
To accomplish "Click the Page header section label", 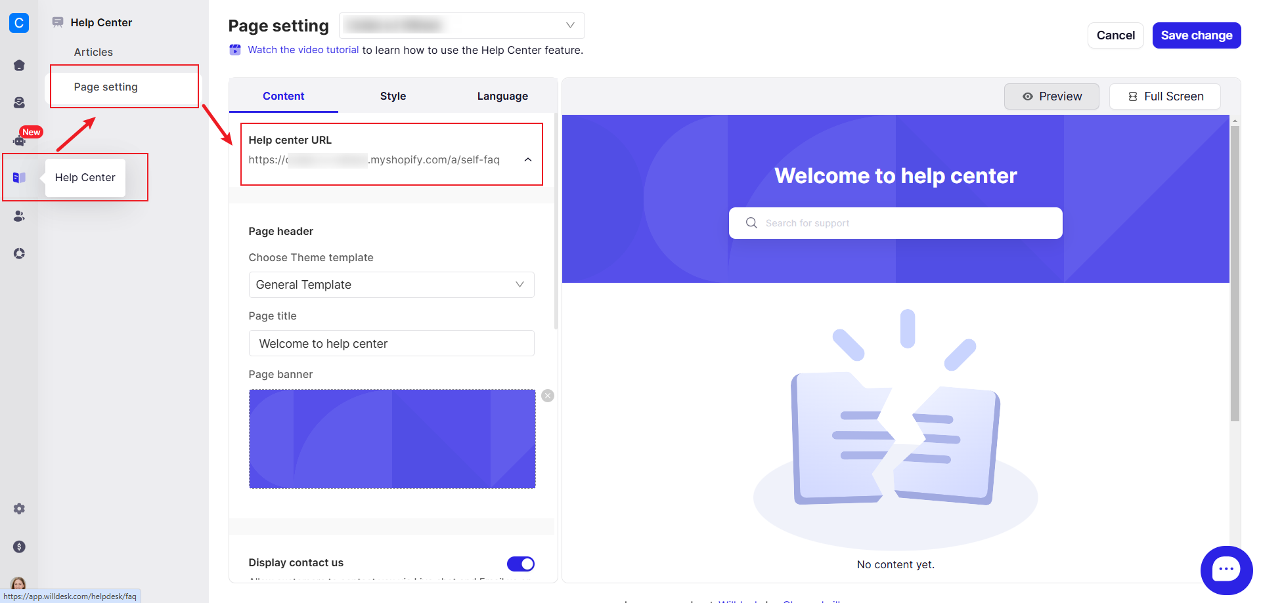I will [281, 231].
